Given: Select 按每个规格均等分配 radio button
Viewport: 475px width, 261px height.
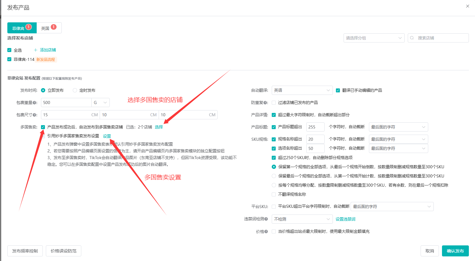Looking at the screenshot, I should (274, 185).
